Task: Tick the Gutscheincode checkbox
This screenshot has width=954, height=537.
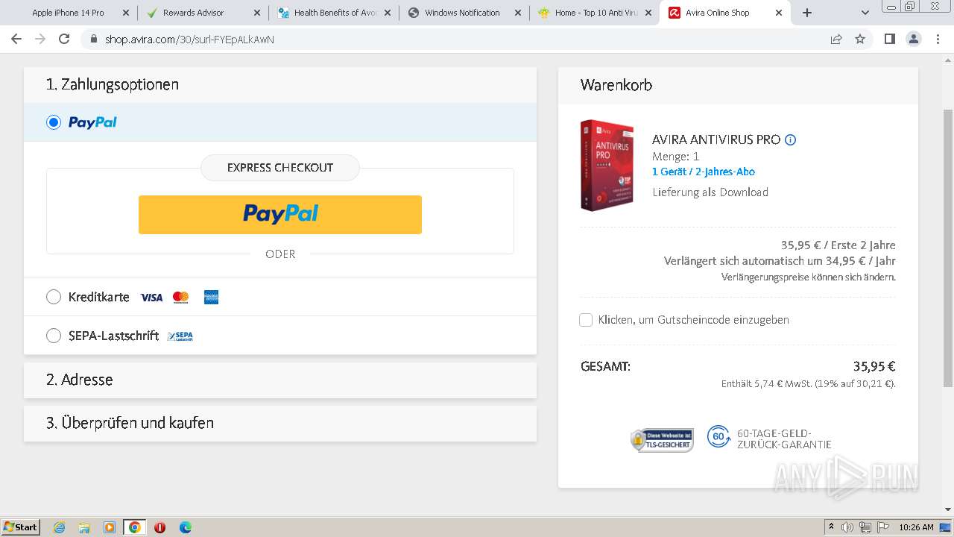Action: pos(586,320)
